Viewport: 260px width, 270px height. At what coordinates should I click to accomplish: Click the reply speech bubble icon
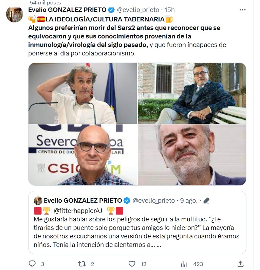pos(32,264)
